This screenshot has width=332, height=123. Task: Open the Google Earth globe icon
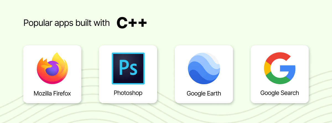[x=204, y=68]
